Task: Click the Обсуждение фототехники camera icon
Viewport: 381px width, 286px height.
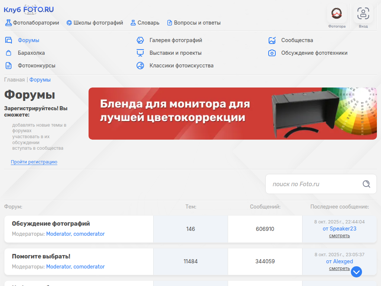Action: tap(272, 53)
